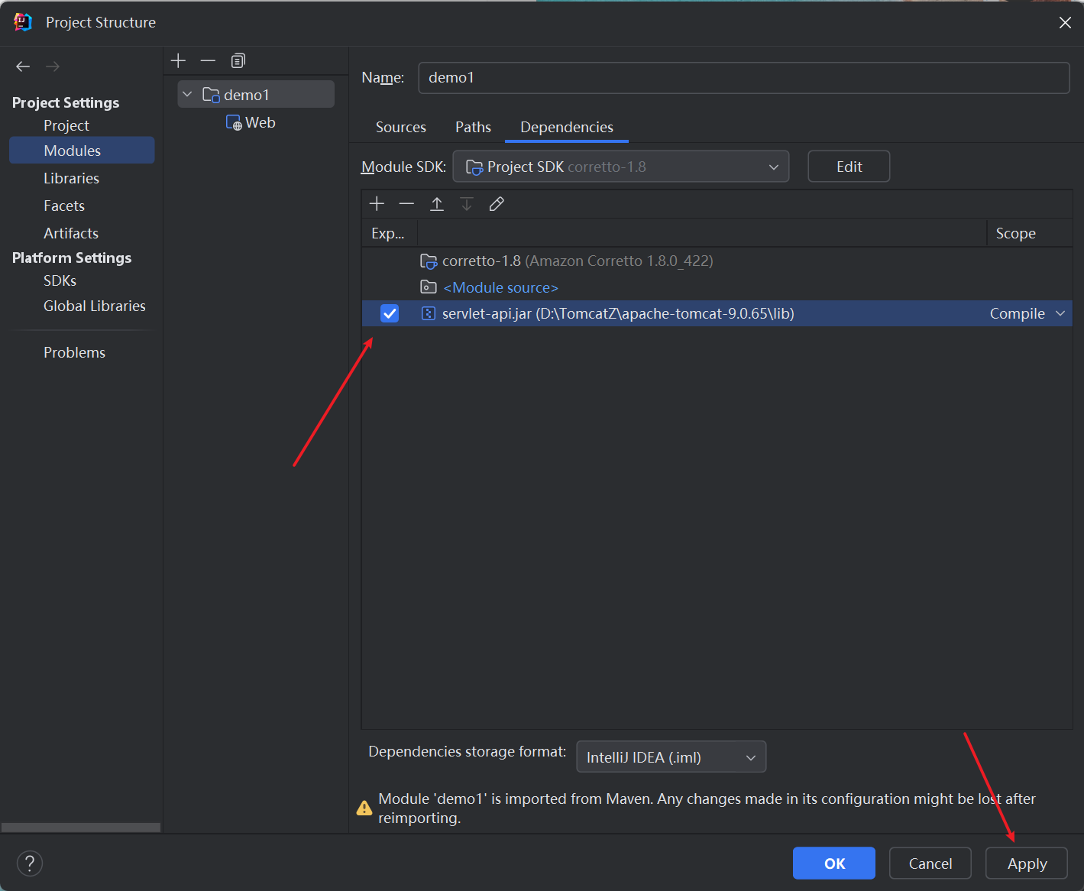Open SDKs under Platform Settings
Viewport: 1084px width, 891px height.
click(60, 280)
